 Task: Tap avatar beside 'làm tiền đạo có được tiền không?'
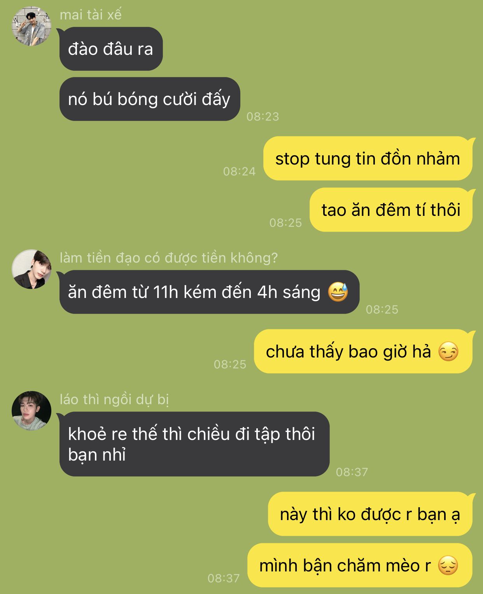31,269
